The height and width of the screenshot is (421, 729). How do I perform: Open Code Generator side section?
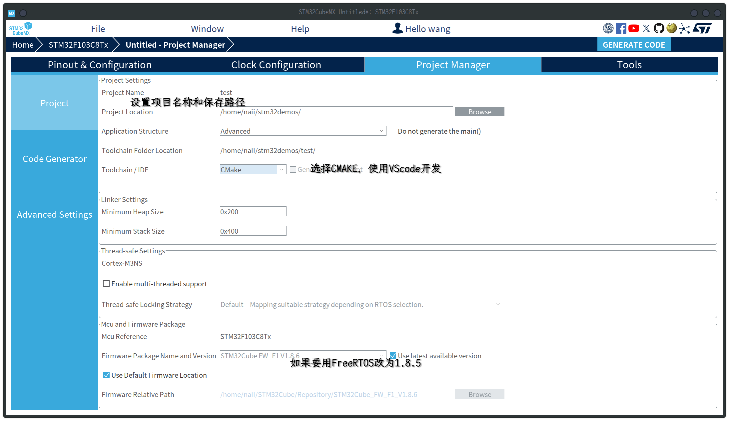click(x=55, y=159)
